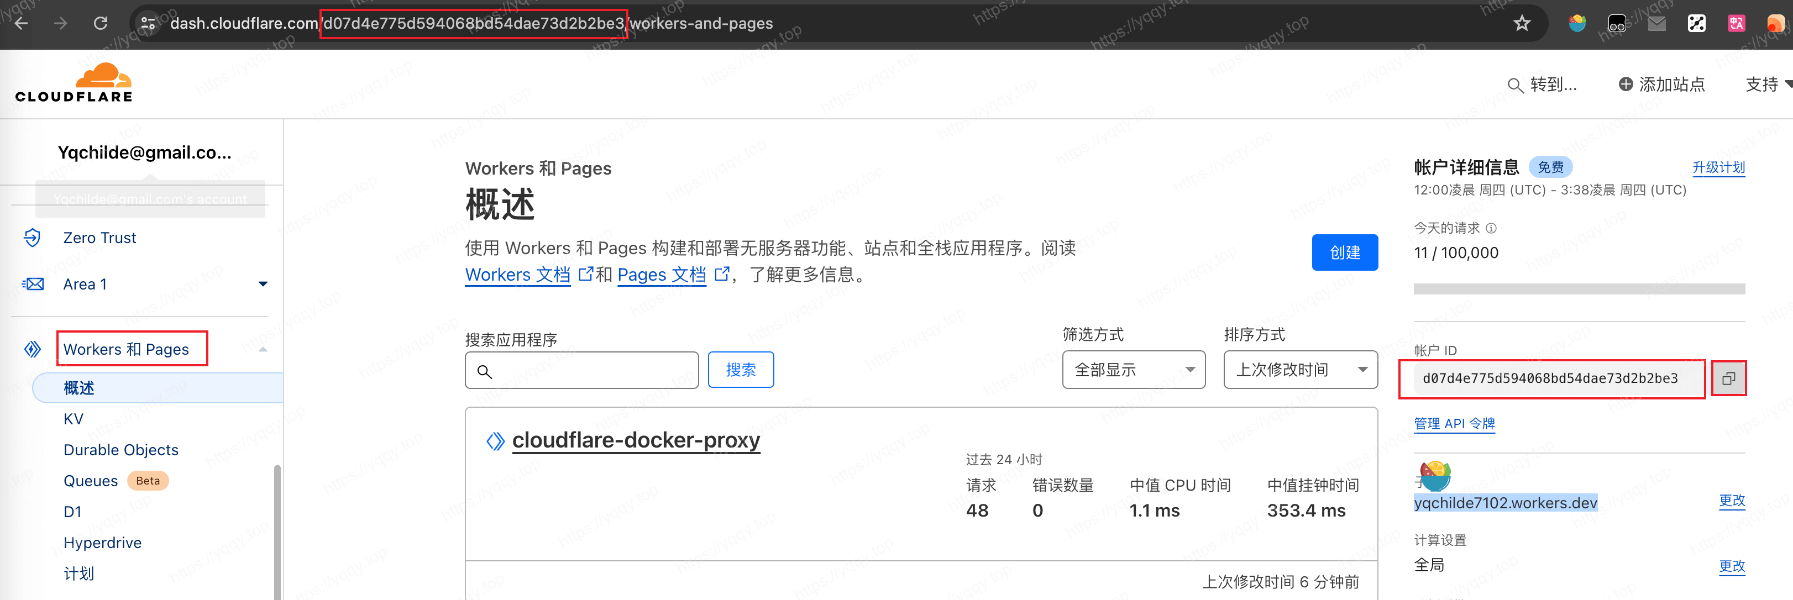Click the Area 1 envelope icon
The height and width of the screenshot is (600, 1793).
point(33,284)
